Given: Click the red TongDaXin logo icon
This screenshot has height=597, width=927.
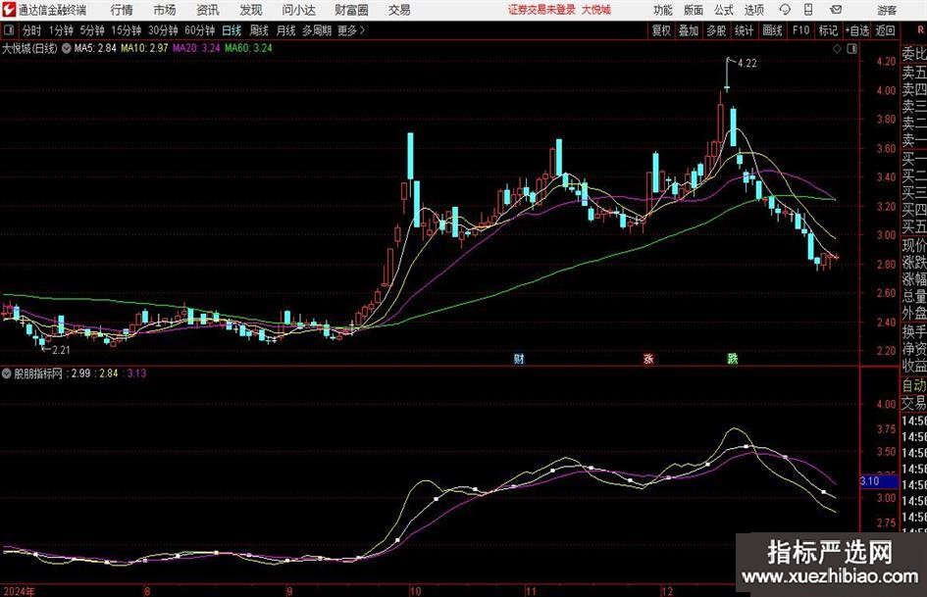Looking at the screenshot, I should tap(9, 10).
